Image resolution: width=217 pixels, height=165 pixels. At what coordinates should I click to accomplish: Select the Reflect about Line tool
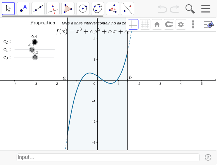pyautogui.click(x=128, y=9)
